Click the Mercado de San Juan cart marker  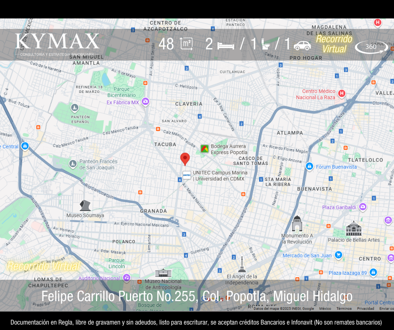point(339,255)
